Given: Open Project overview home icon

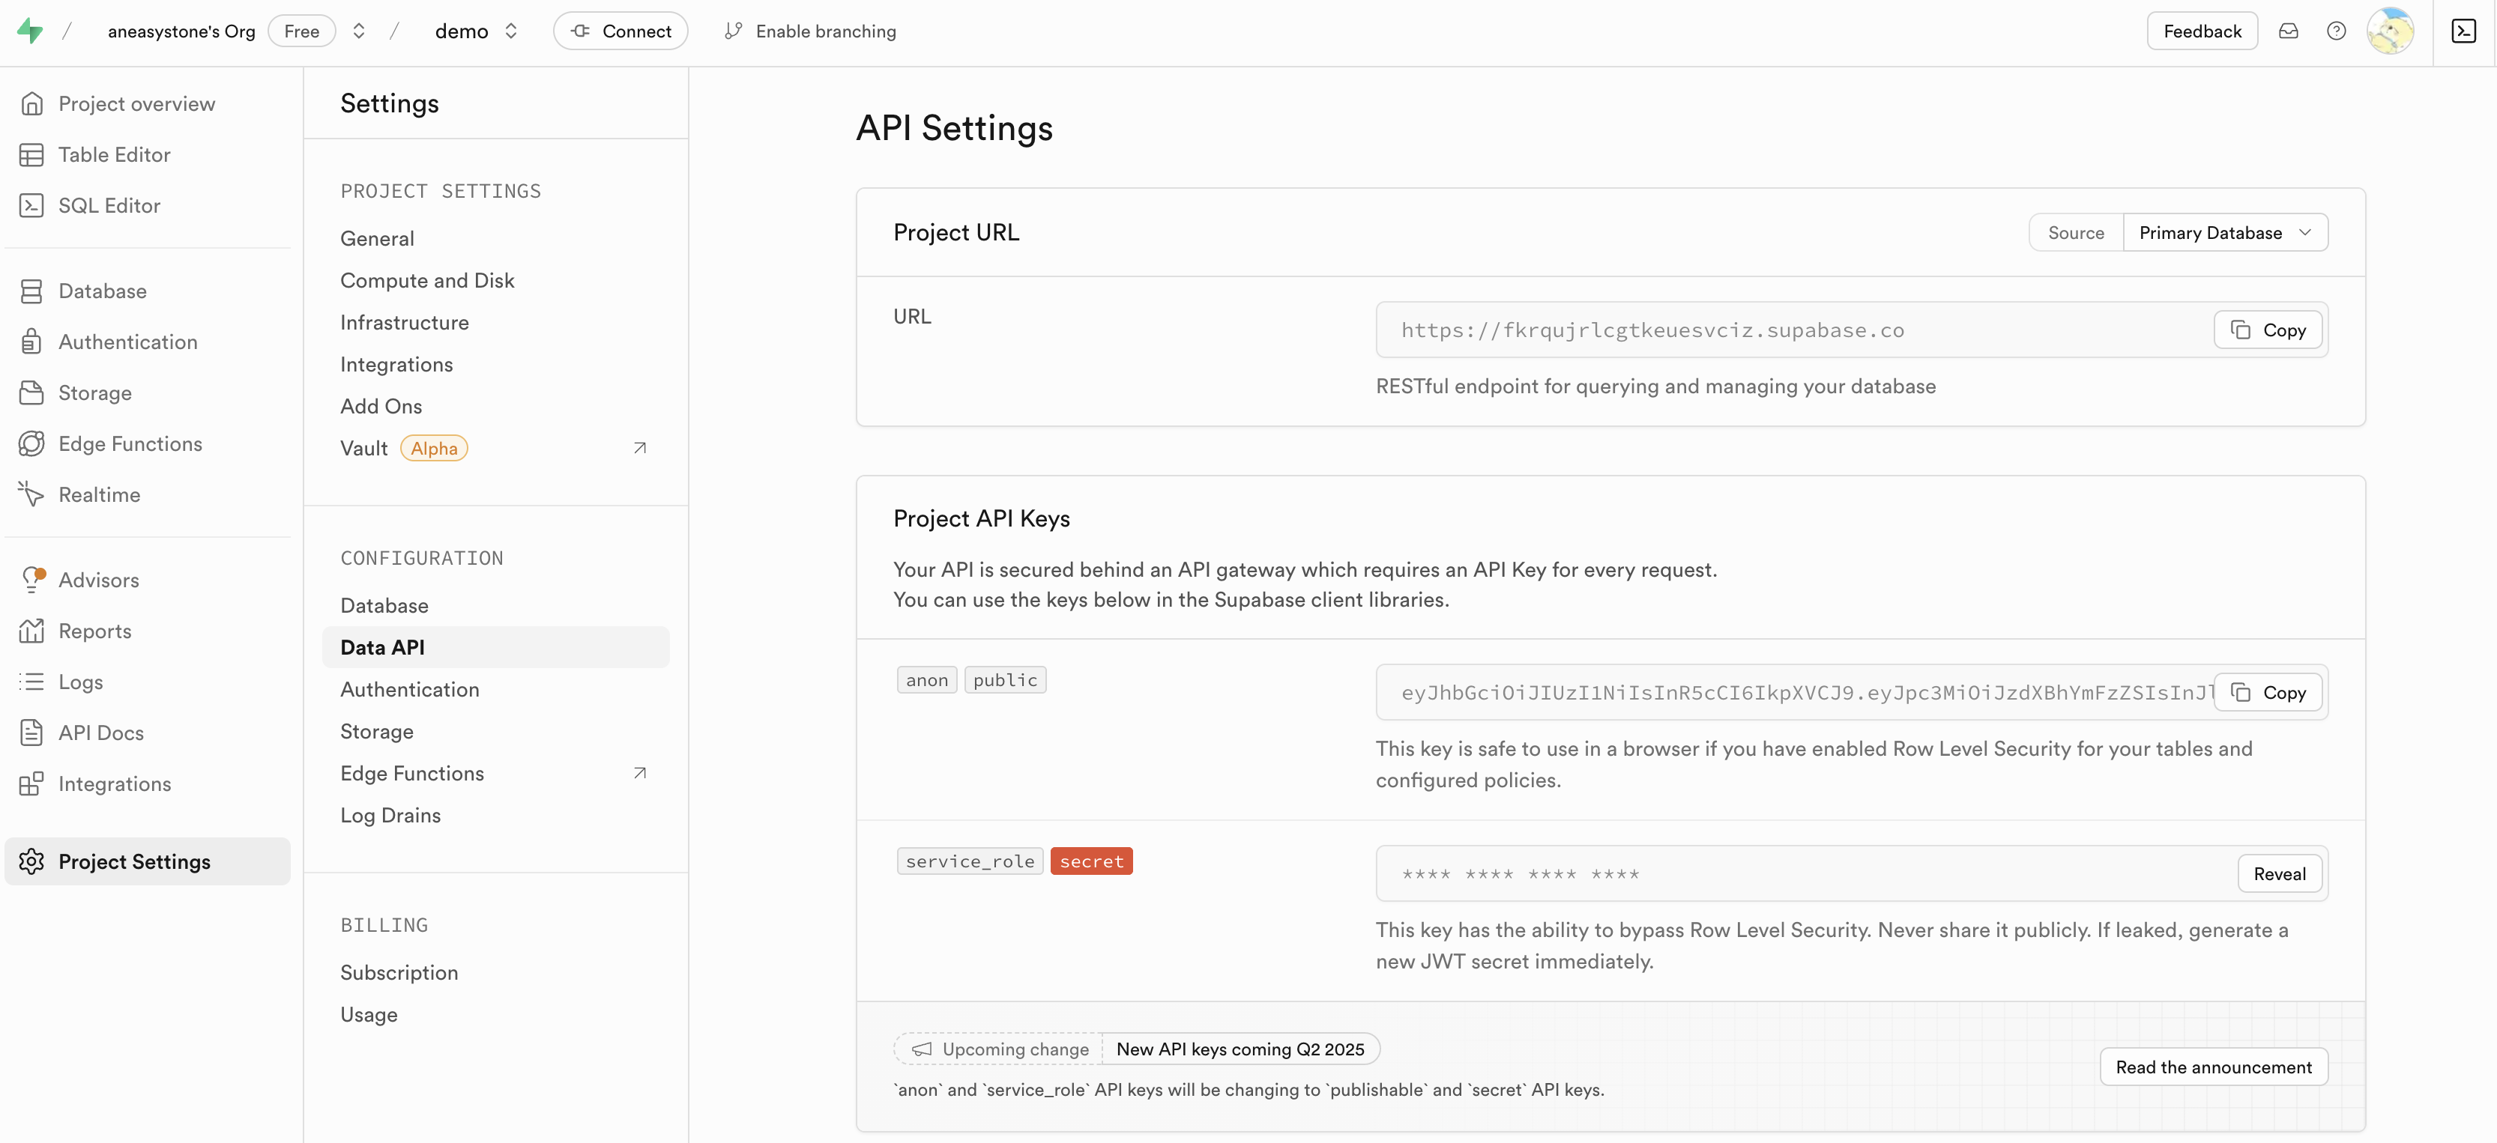Looking at the screenshot, I should [x=32, y=103].
